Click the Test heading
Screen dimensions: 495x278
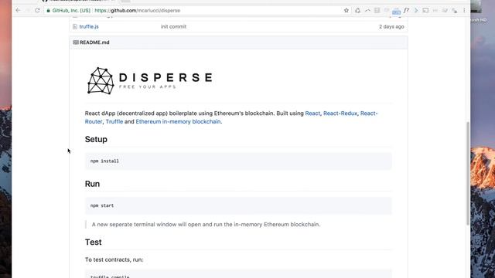(x=93, y=242)
